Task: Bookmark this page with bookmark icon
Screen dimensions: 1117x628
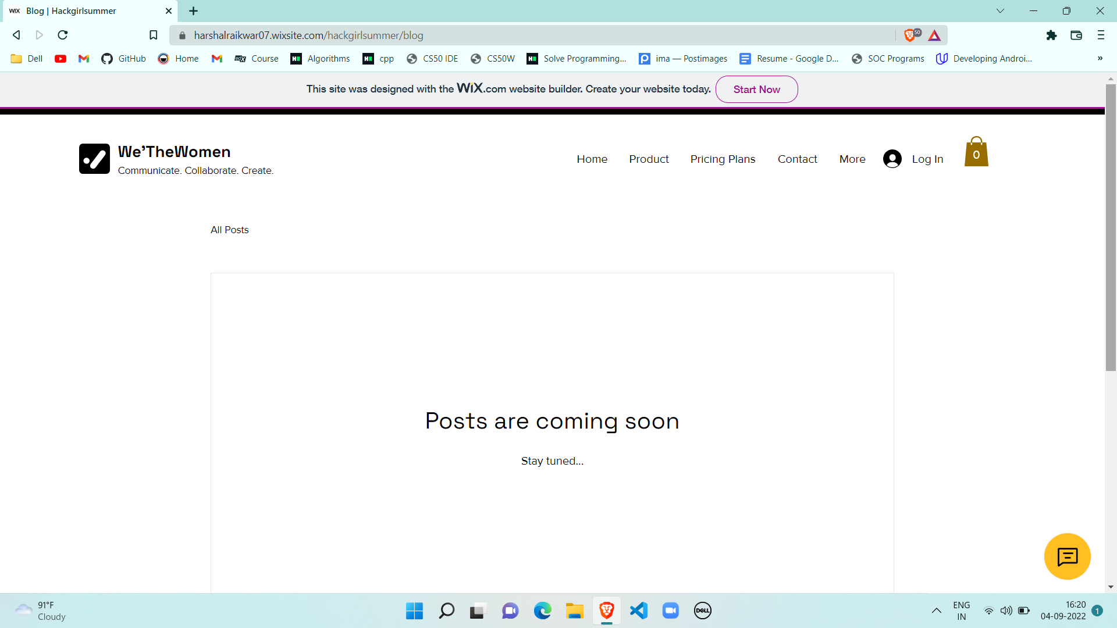Action: (x=154, y=35)
